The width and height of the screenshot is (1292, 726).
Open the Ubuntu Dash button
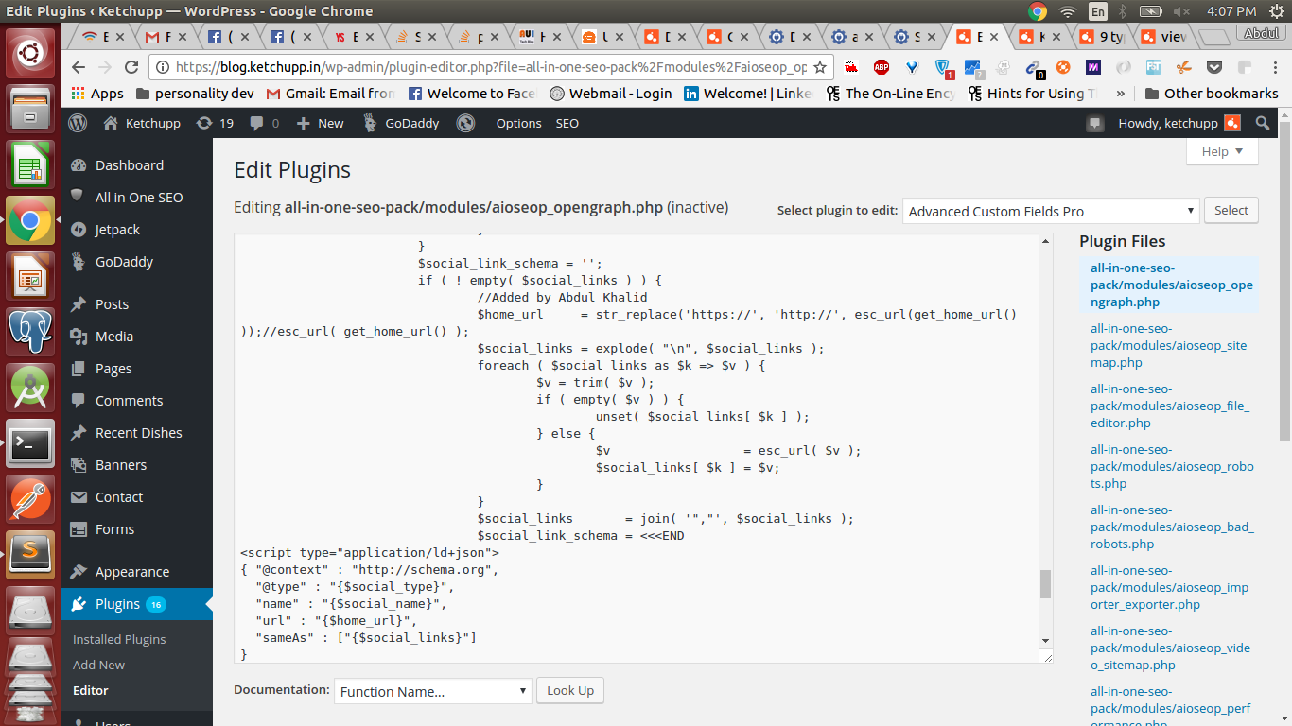pyautogui.click(x=30, y=54)
